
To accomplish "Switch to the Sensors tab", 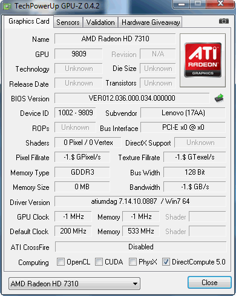I will (68, 22).
